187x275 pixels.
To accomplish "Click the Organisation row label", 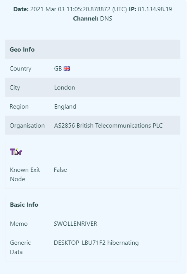I will 27,126.
